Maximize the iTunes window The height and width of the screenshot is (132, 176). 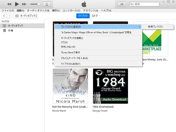(168, 2)
